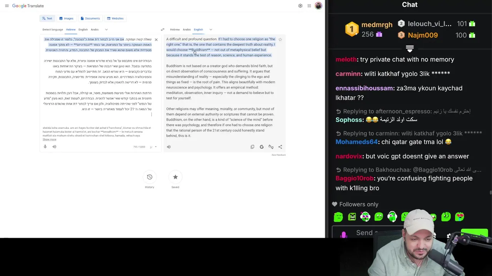Copy the translation to clipboard
Screen dimensions: 492x276
pyautogui.click(x=253, y=147)
